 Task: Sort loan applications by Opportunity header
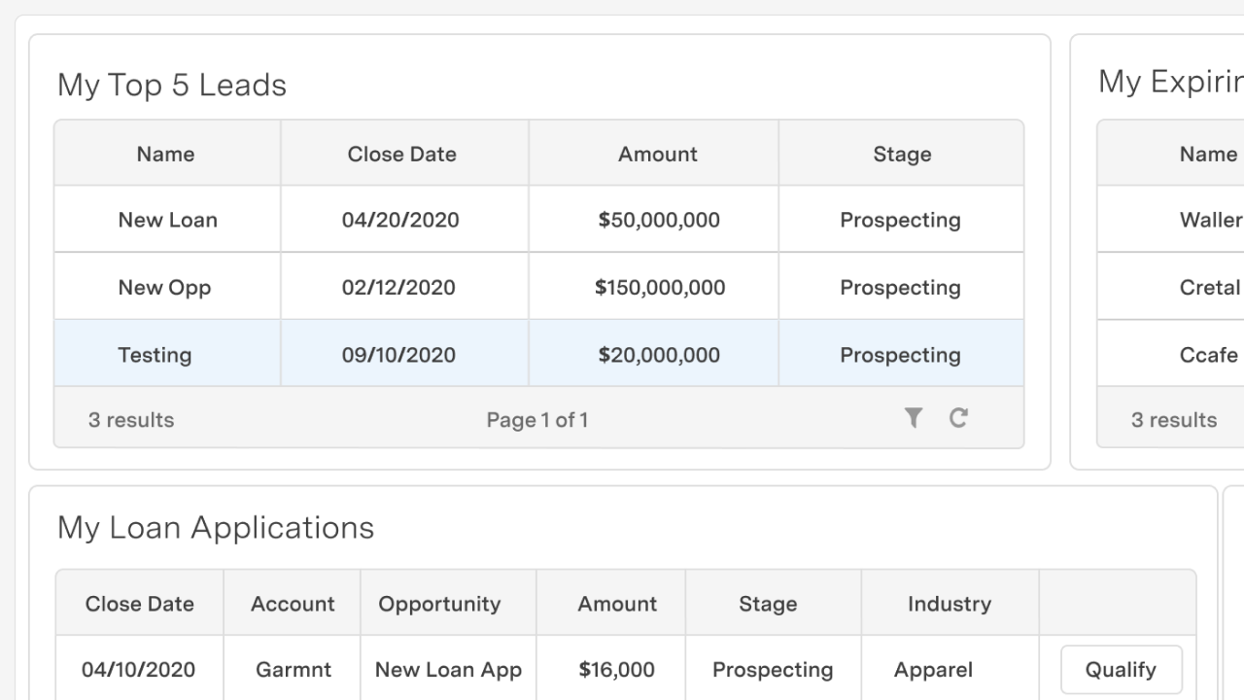click(x=439, y=604)
